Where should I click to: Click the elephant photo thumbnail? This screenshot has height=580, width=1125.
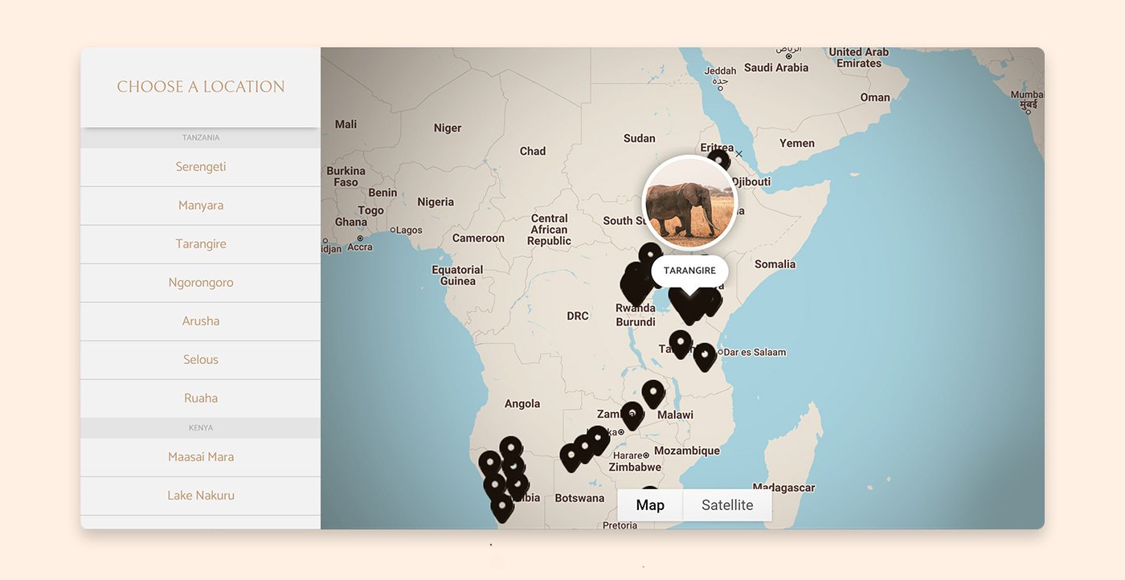click(689, 202)
